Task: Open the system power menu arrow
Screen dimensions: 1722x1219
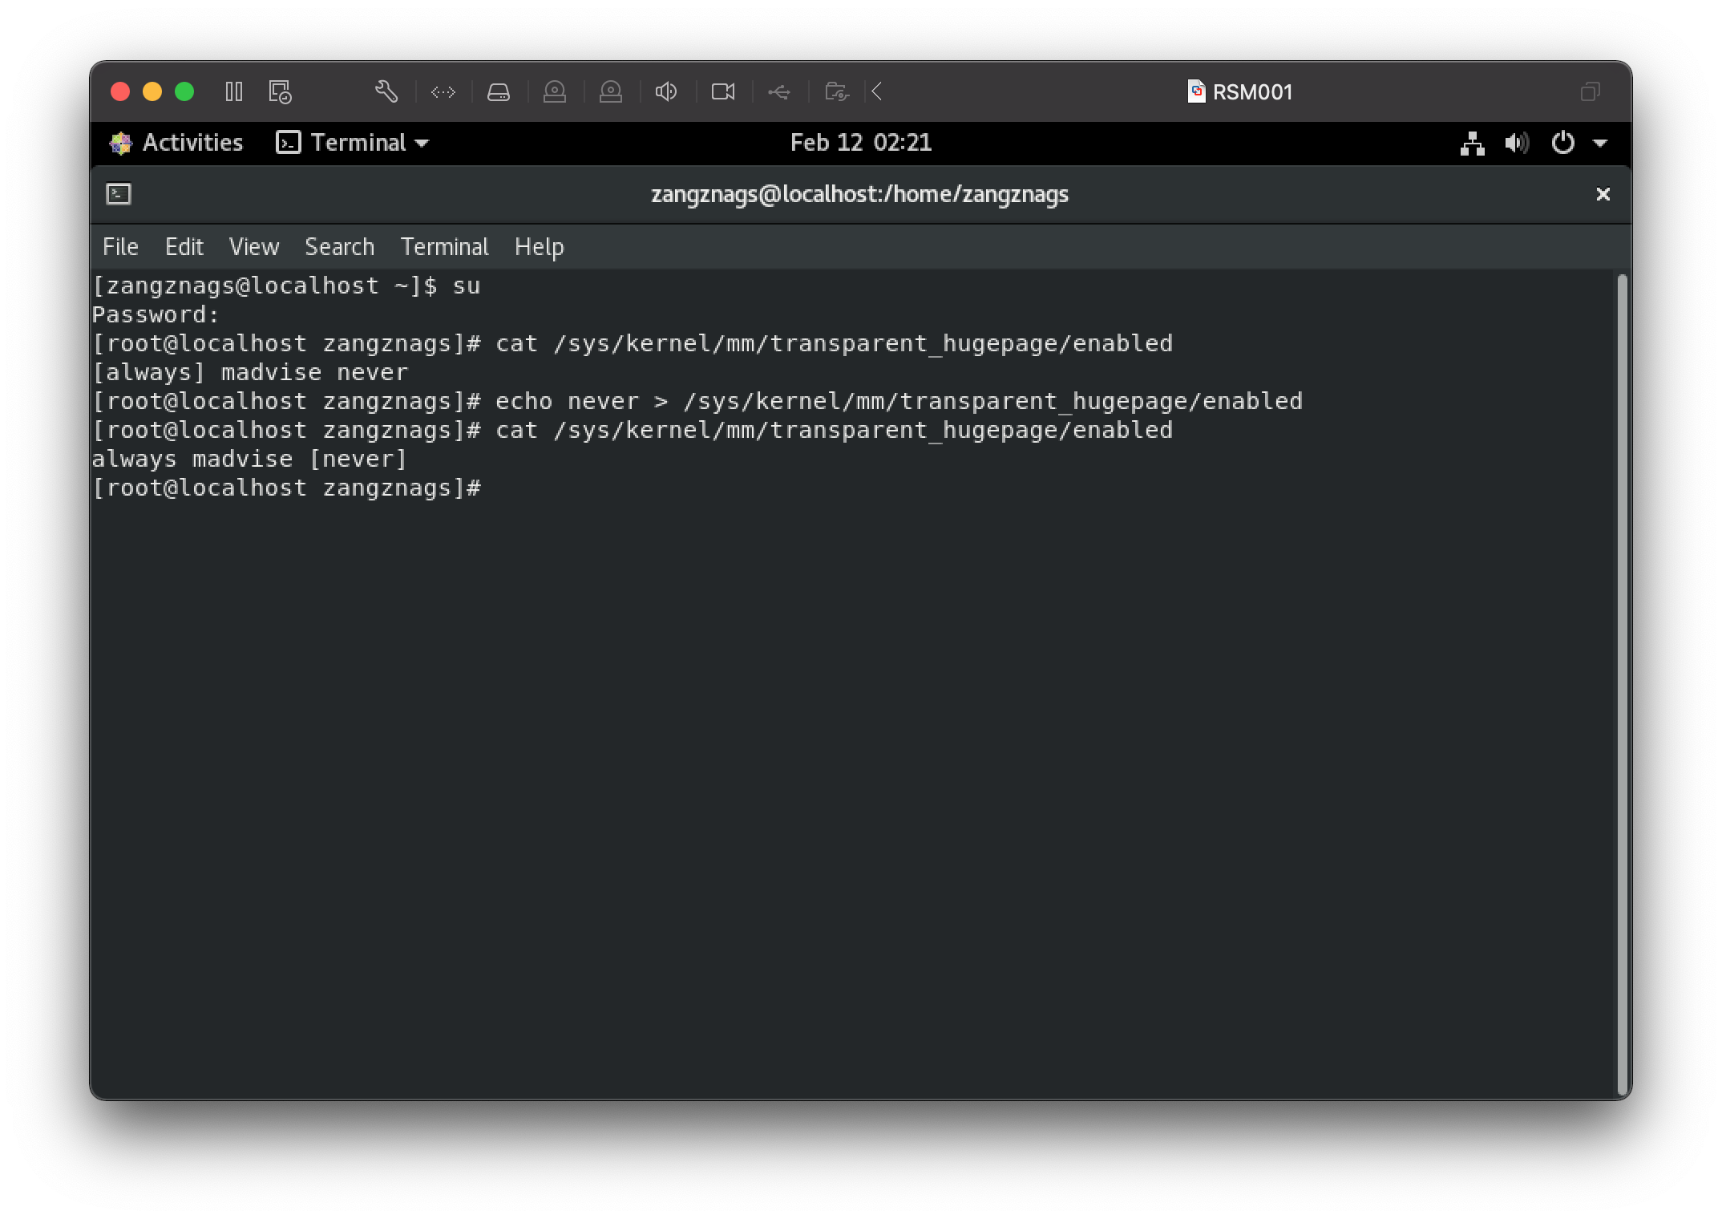Action: point(1600,144)
